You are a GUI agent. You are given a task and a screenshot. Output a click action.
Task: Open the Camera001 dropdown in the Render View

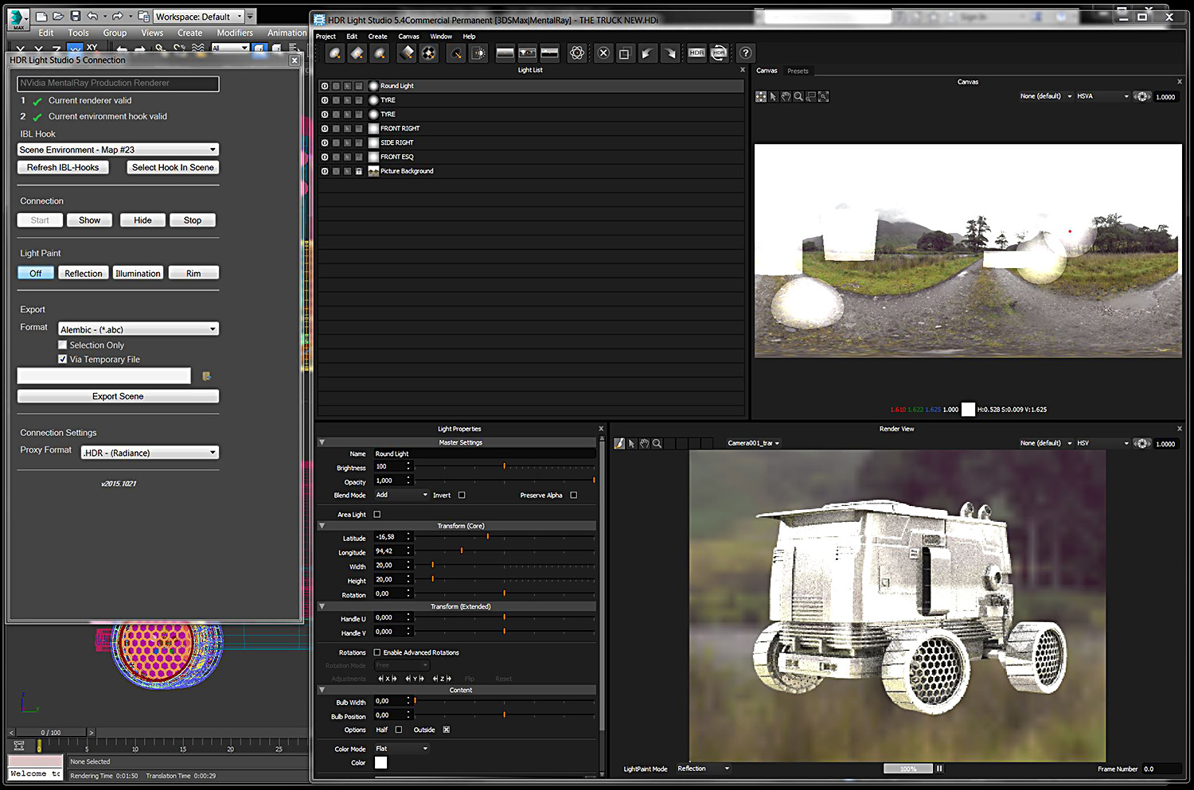coord(753,443)
